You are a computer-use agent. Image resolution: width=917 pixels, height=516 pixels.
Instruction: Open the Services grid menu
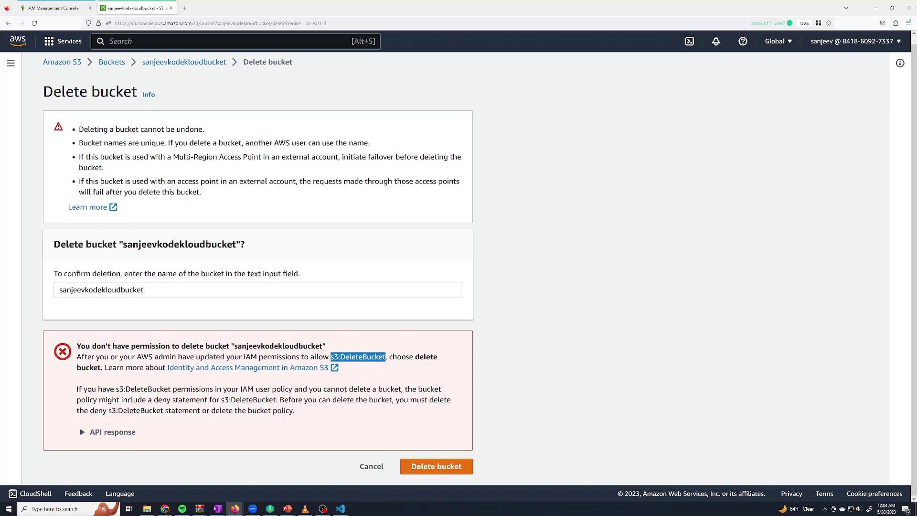(63, 41)
